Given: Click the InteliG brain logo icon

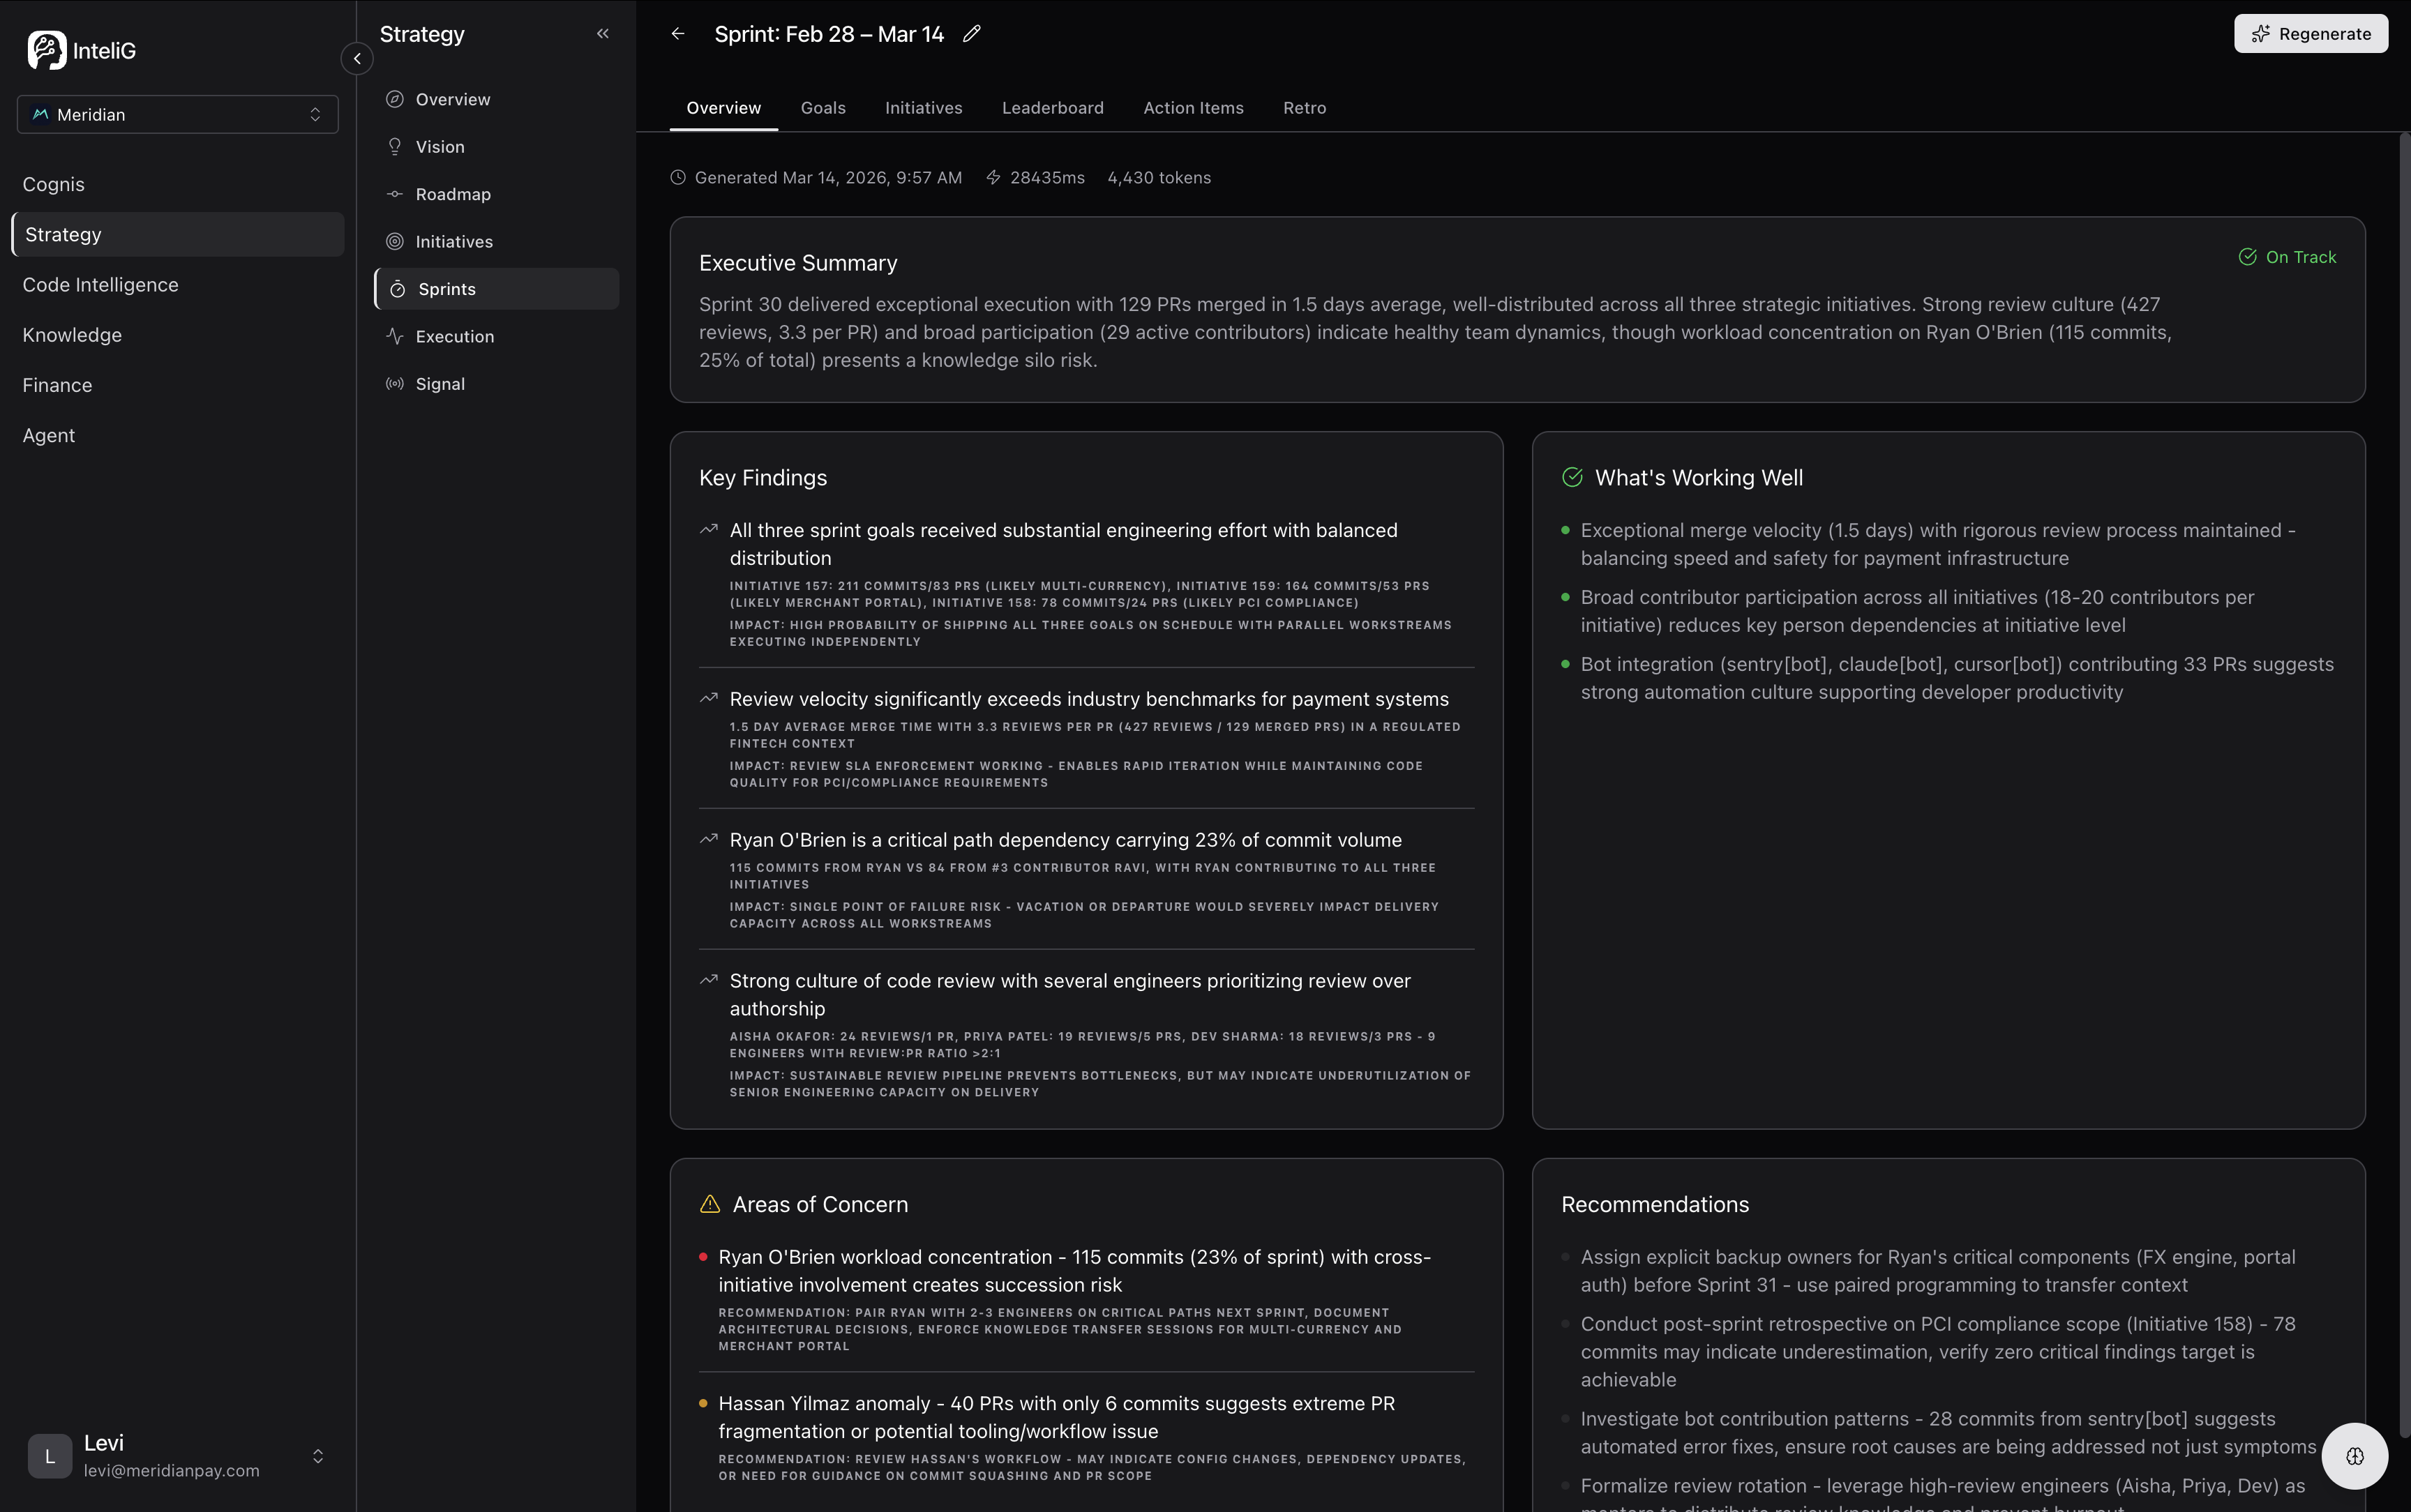Looking at the screenshot, I should tap(46, 50).
